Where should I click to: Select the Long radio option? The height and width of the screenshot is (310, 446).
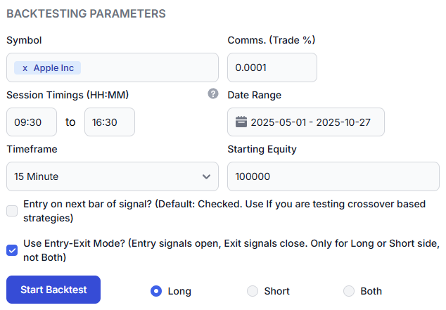tap(156, 291)
